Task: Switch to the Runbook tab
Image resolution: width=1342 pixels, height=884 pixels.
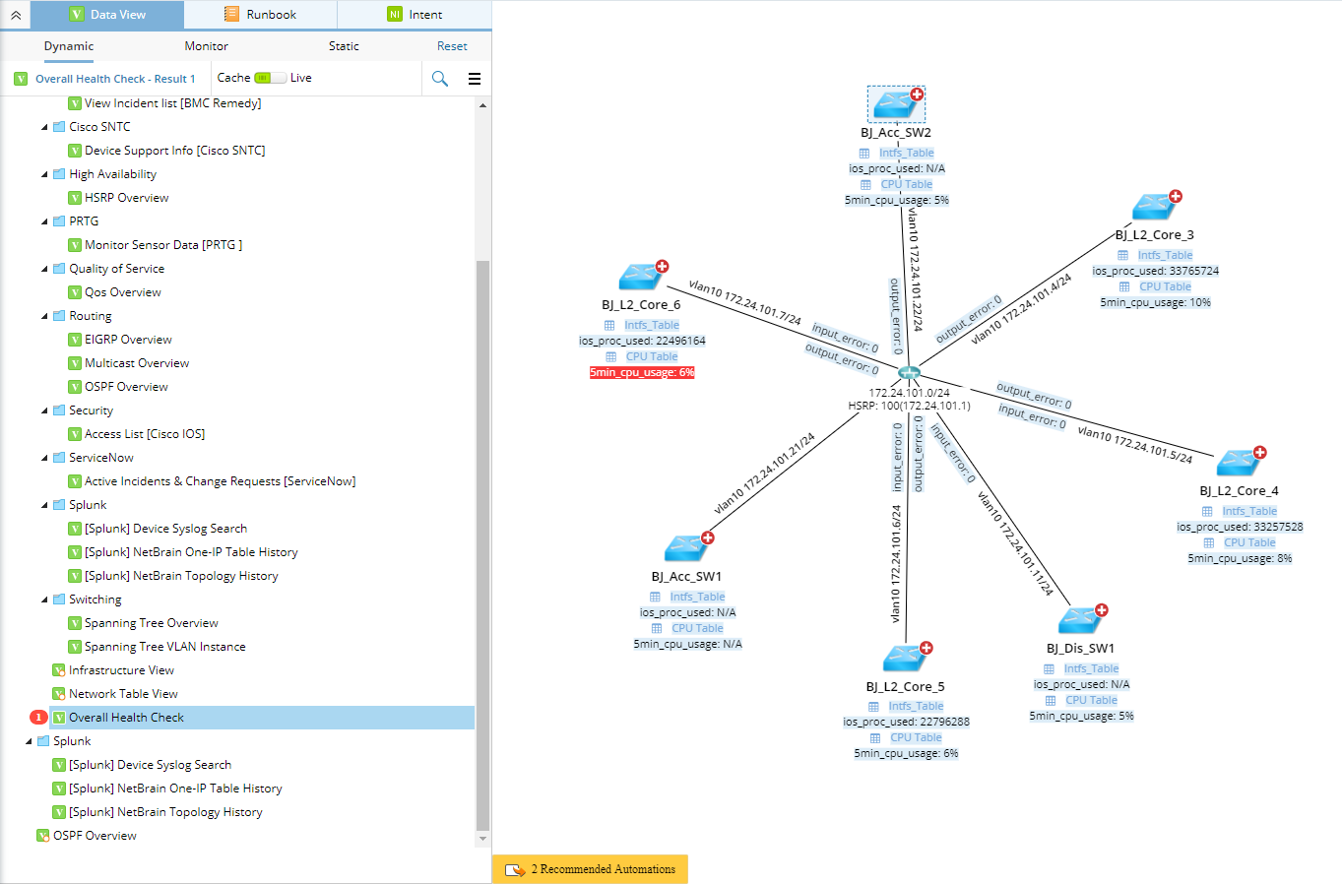Action: coord(260,15)
